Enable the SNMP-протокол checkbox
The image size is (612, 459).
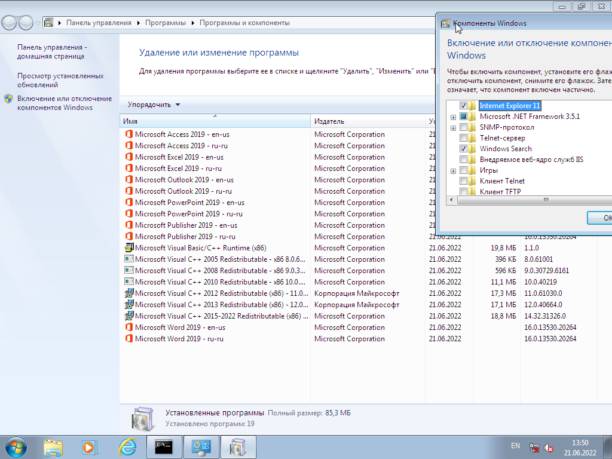(x=463, y=127)
